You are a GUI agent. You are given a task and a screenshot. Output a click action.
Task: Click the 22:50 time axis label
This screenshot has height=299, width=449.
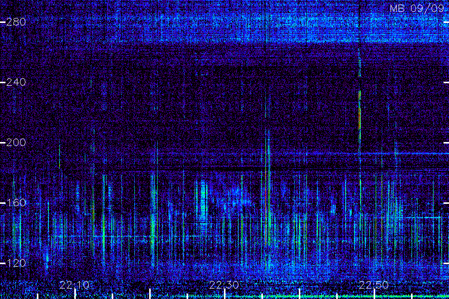pos(374,285)
